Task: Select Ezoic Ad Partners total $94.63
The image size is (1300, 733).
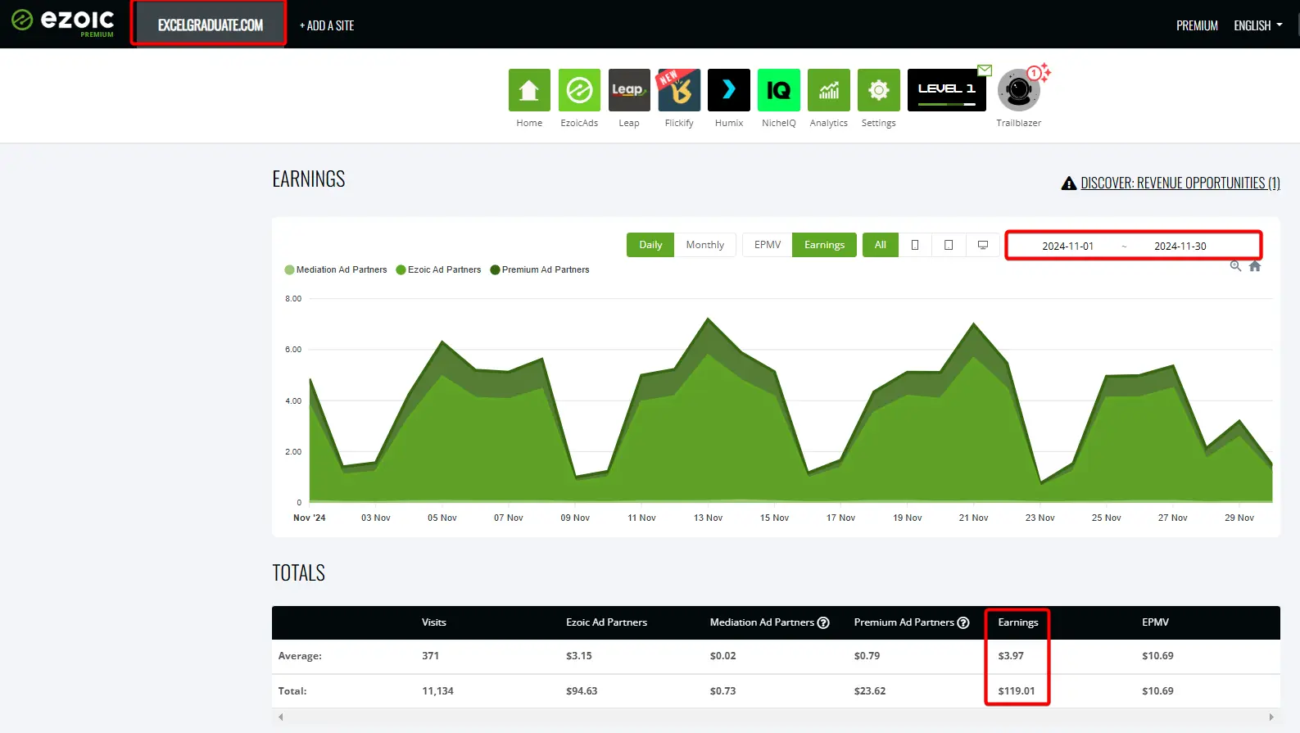Action: (582, 691)
